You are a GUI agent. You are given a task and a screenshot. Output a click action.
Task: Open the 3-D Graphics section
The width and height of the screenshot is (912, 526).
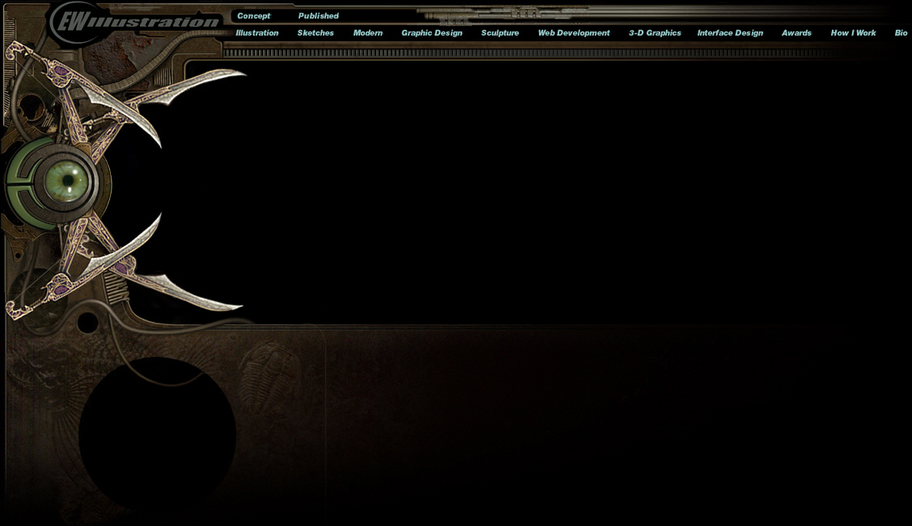pyautogui.click(x=655, y=33)
